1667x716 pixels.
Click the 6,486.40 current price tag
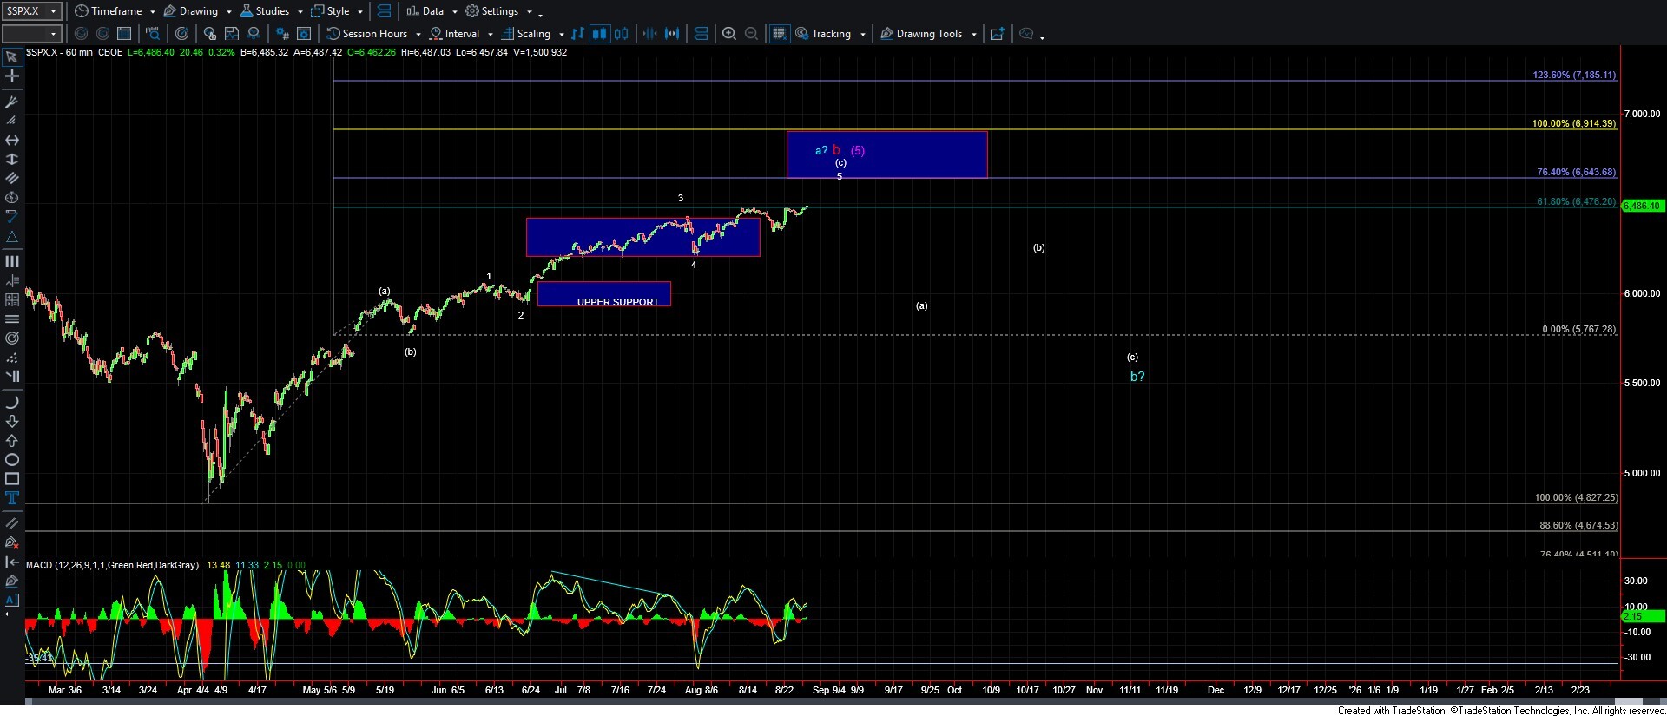click(1642, 206)
